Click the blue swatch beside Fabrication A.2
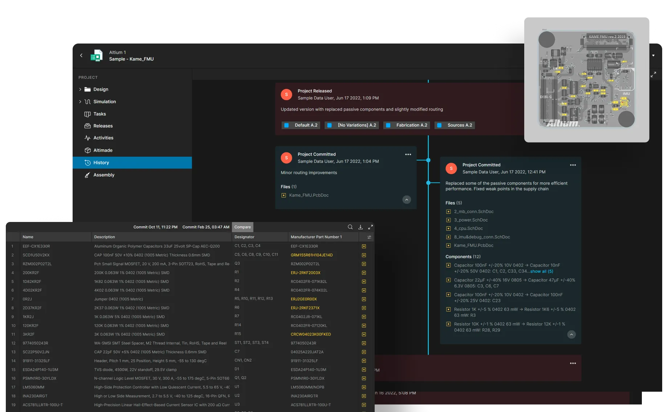This screenshot has width=668, height=412. coord(388,125)
